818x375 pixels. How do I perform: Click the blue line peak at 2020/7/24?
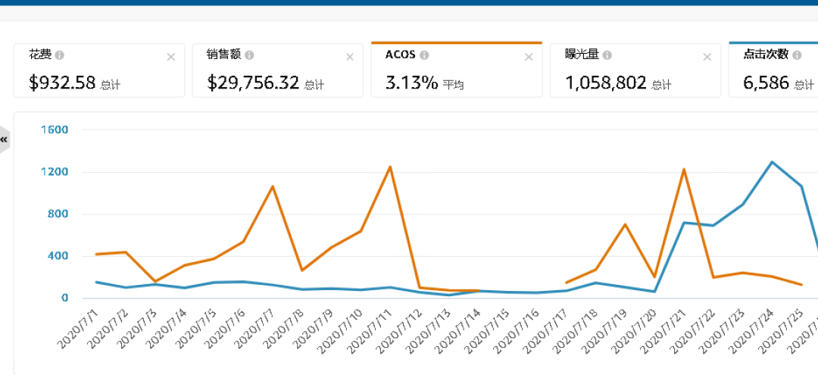point(772,162)
